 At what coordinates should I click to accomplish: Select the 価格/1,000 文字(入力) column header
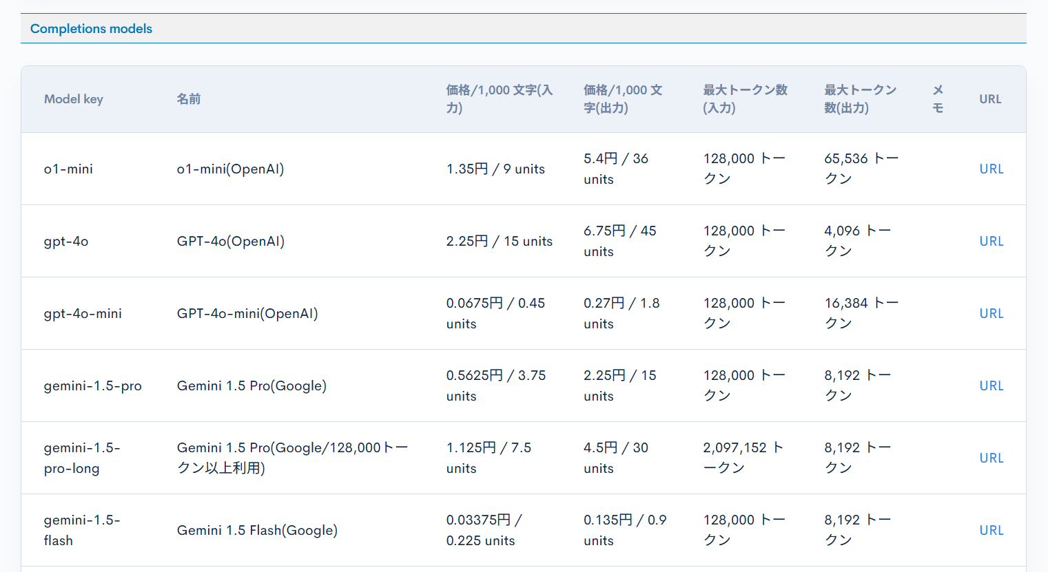(498, 98)
